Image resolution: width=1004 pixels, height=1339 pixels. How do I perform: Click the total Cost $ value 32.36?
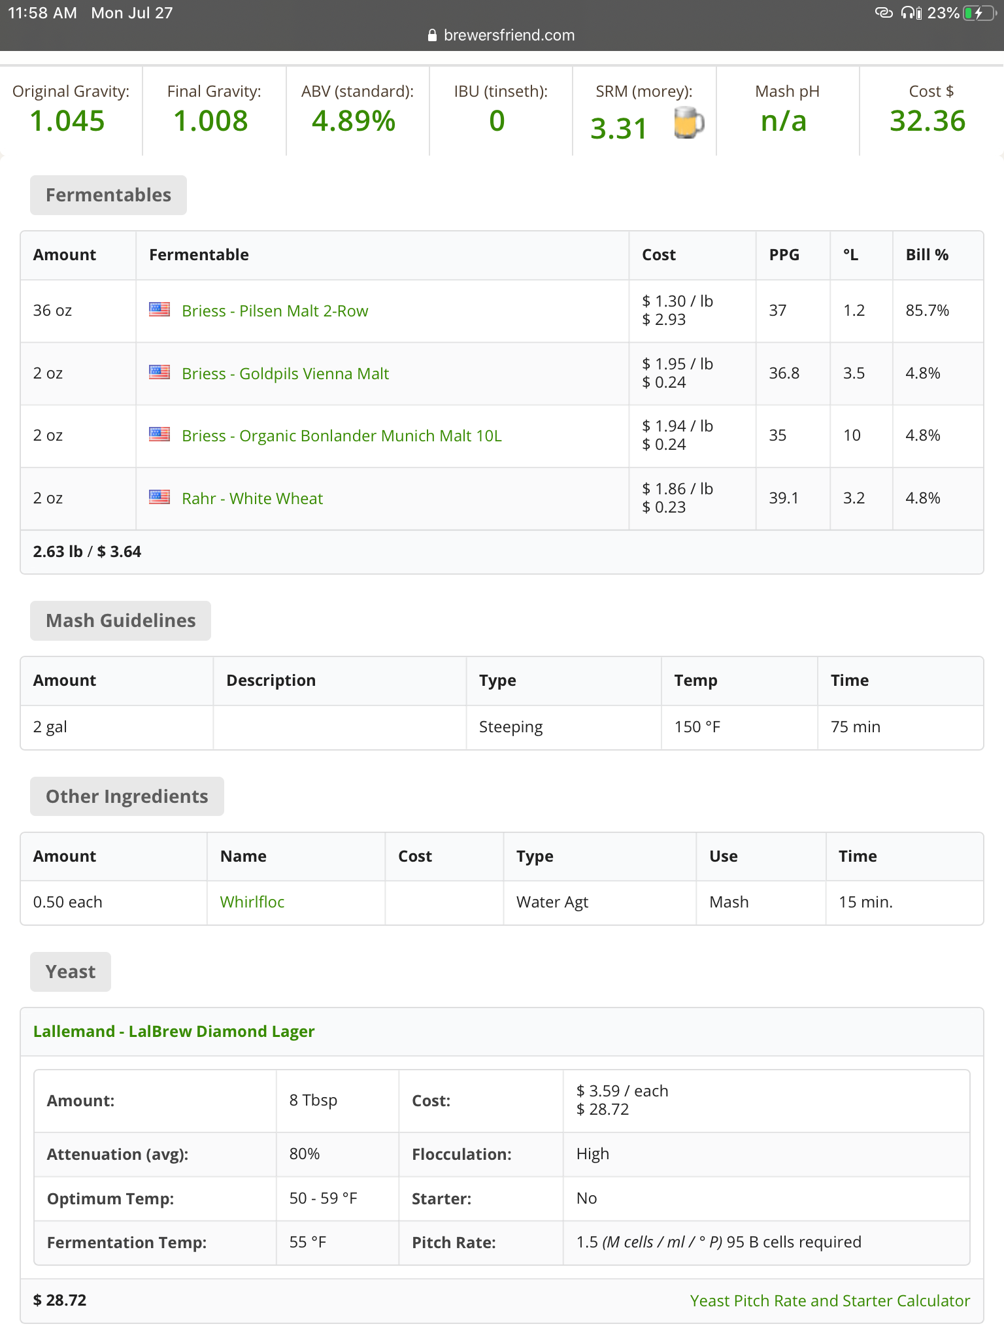tap(928, 121)
